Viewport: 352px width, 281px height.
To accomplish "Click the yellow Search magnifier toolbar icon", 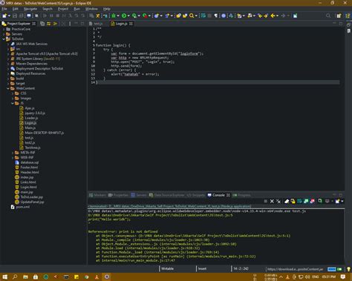I will [192, 16].
